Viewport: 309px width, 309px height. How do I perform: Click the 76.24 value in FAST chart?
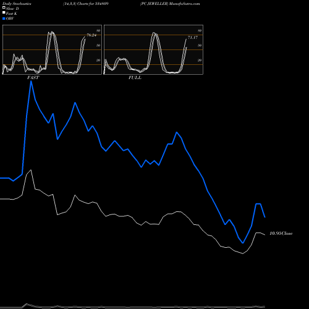tap(91, 35)
